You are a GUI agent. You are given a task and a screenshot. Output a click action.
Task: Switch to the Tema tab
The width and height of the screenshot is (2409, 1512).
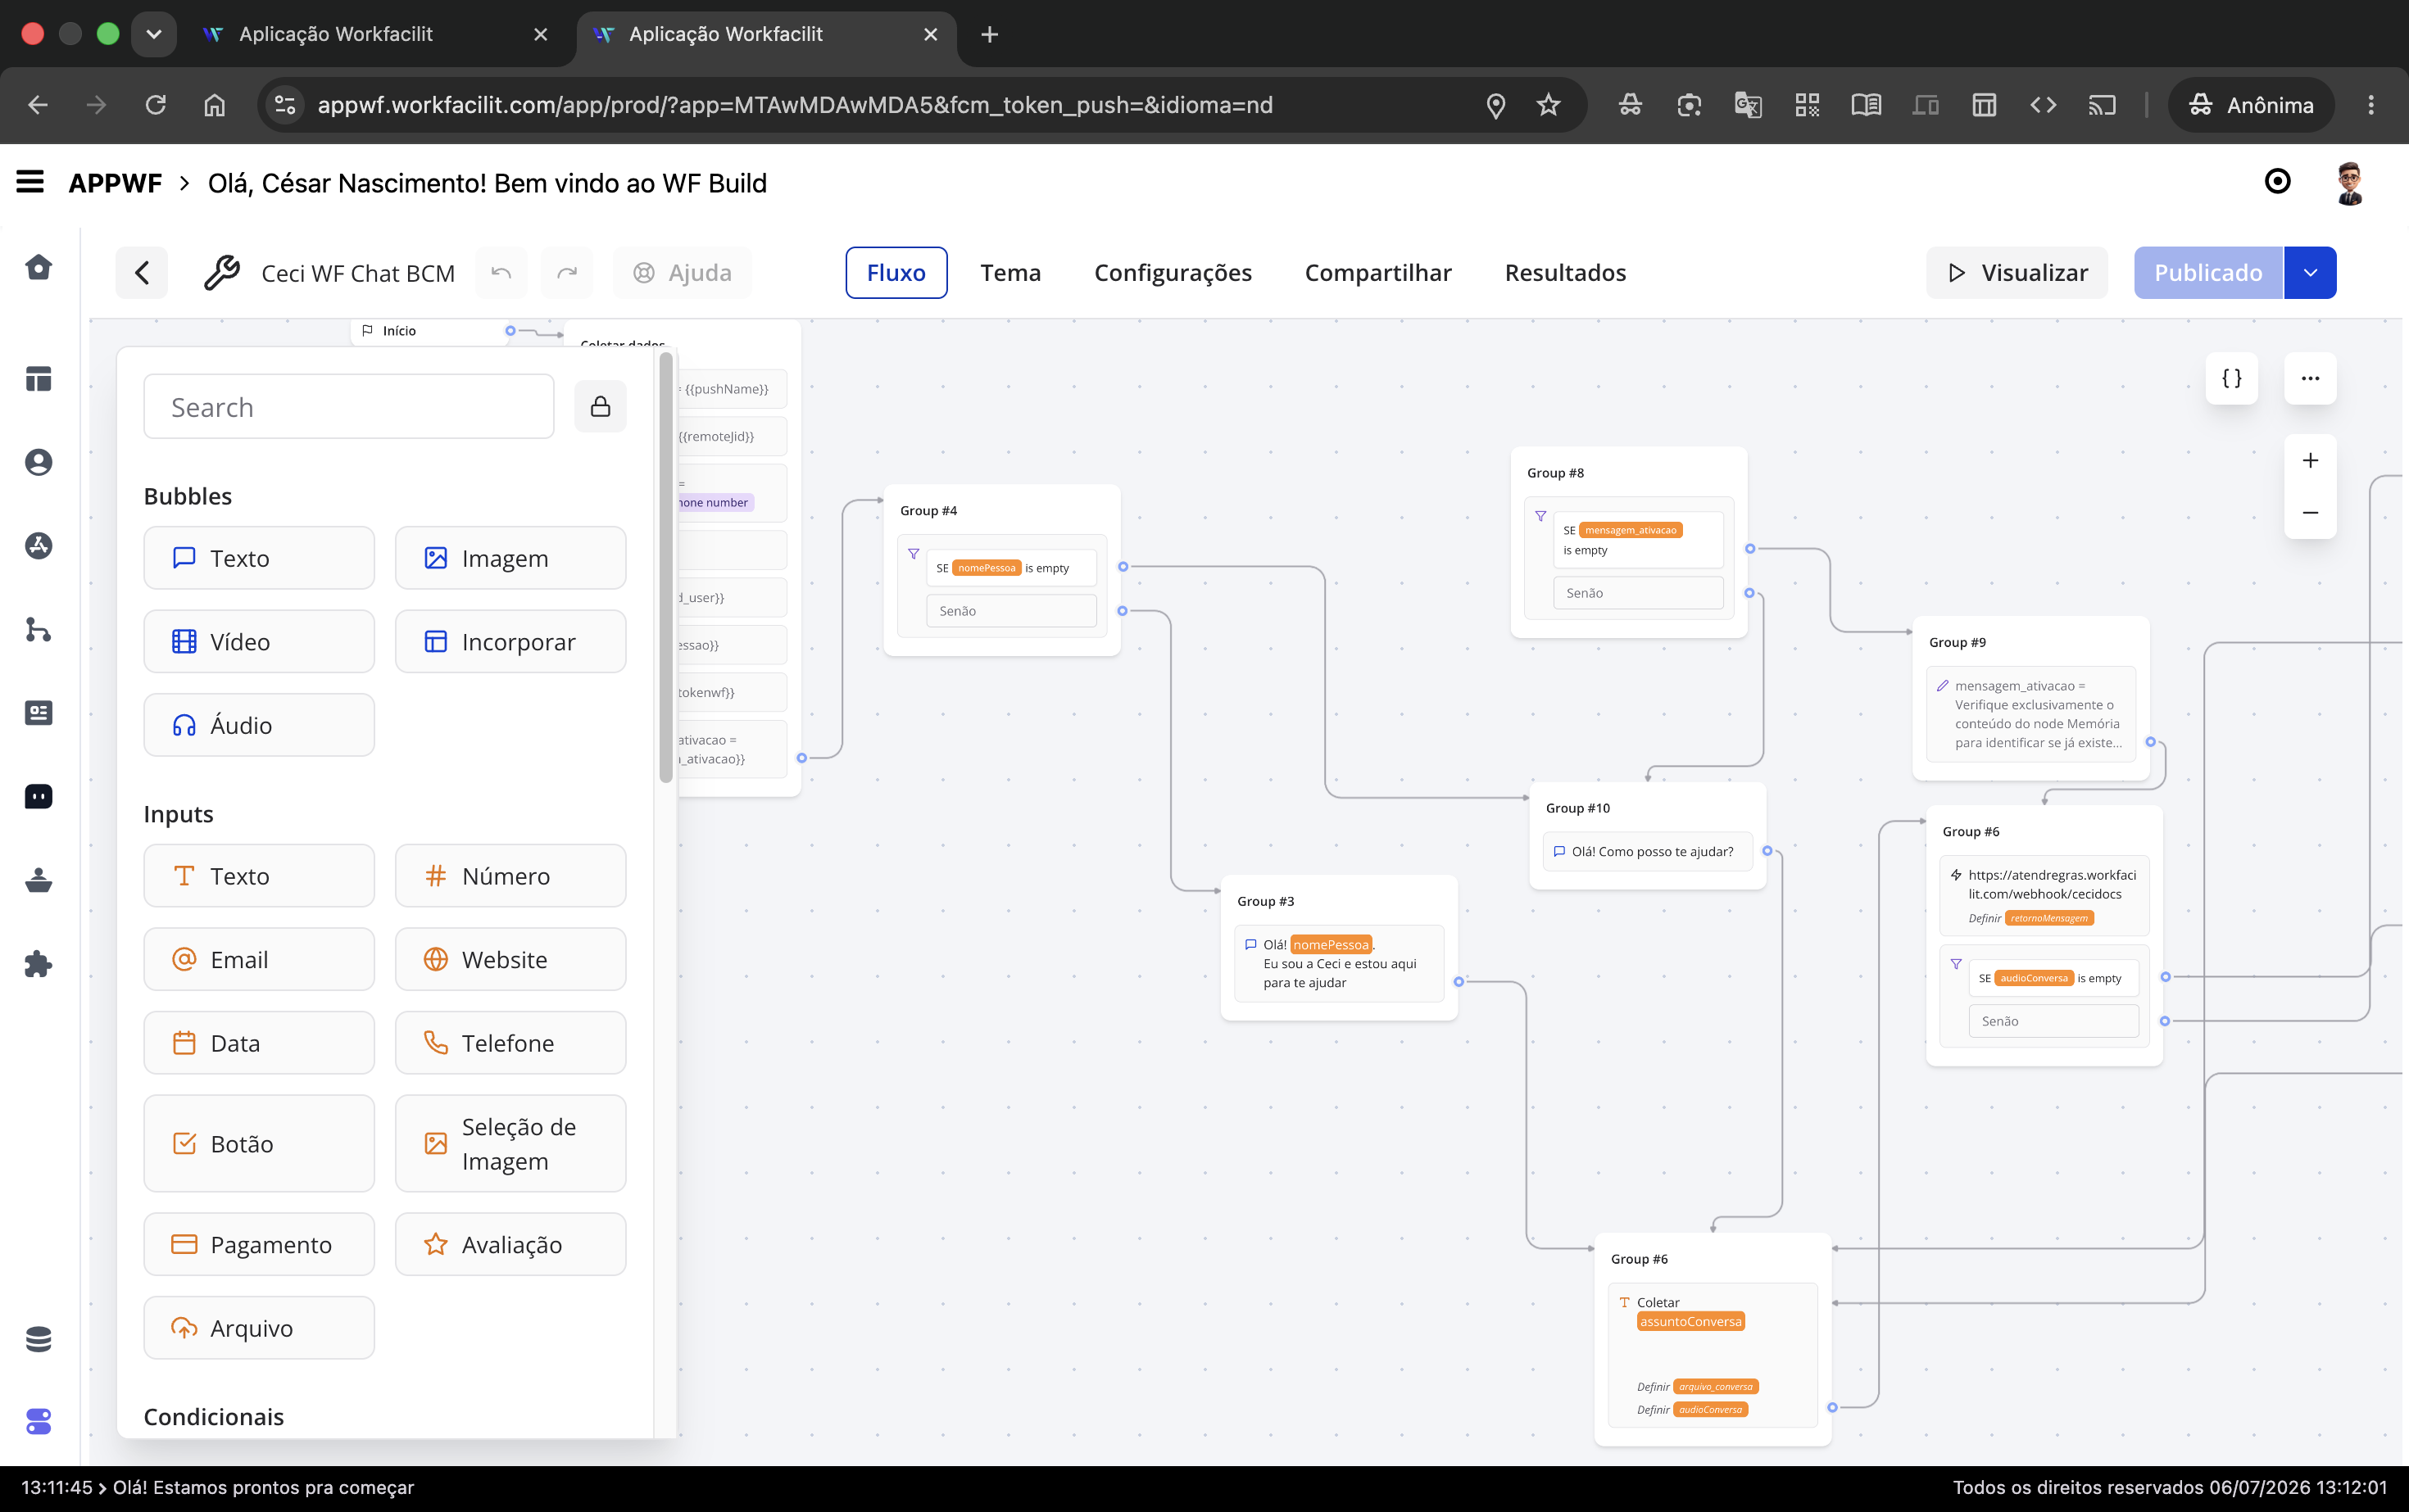pos(1010,273)
